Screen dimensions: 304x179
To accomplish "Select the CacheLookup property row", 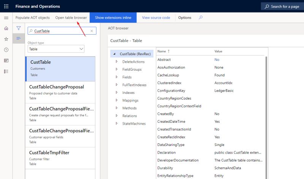I will coord(211,75).
